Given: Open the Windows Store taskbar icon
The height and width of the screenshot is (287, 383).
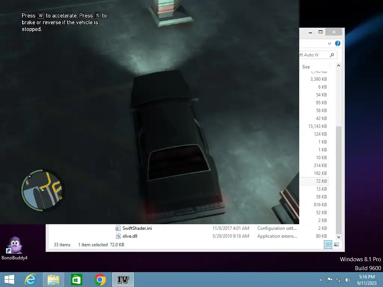Looking at the screenshot, I should coord(76,280).
